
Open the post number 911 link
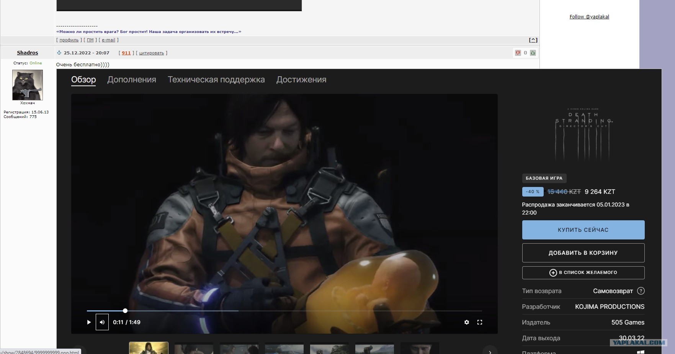(x=126, y=53)
